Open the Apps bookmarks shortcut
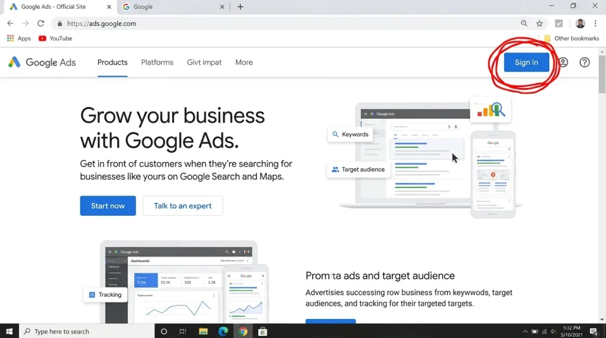Screen dimensions: 606x338 [x=18, y=38]
